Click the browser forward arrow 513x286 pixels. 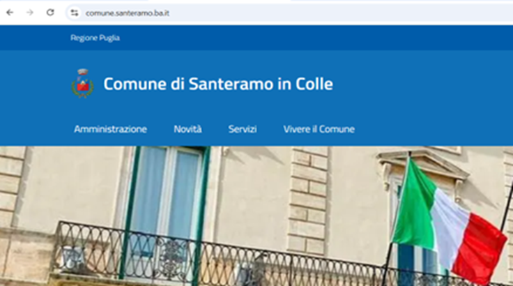[x=30, y=13]
